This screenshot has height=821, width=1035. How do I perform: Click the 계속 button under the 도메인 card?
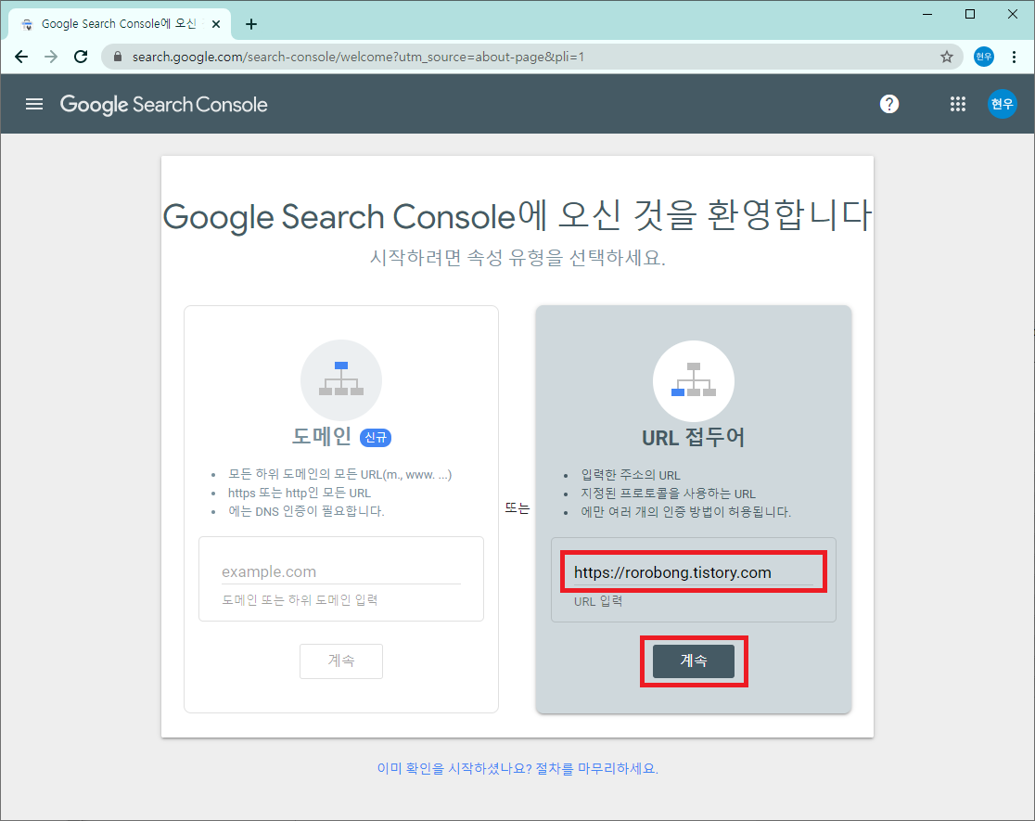point(341,661)
